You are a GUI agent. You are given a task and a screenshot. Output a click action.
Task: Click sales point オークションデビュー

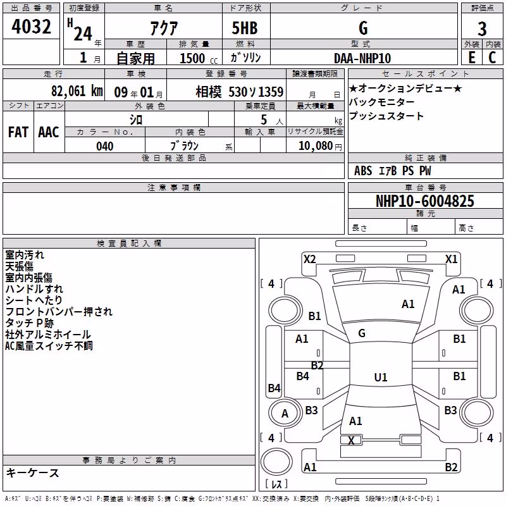(405, 88)
